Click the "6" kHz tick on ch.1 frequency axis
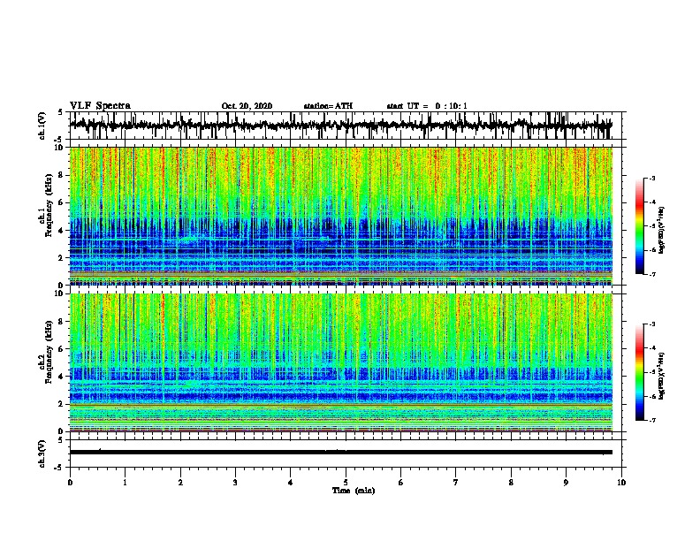This screenshot has height=541, width=700. point(62,202)
